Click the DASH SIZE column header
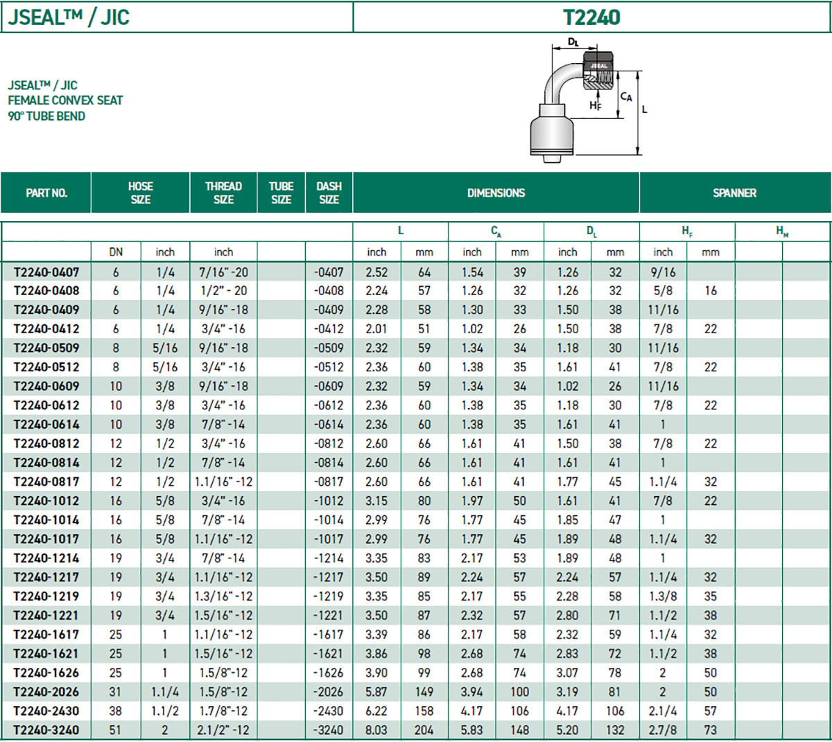Screen dimensions: 832x742 (x=329, y=193)
